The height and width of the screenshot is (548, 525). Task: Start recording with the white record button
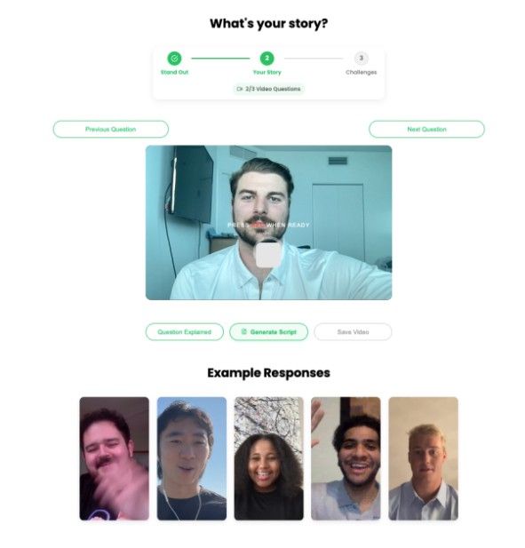click(268, 254)
